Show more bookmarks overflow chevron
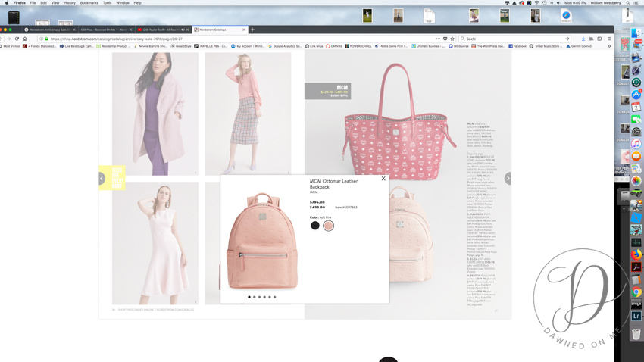644x362 pixels. coord(608,46)
